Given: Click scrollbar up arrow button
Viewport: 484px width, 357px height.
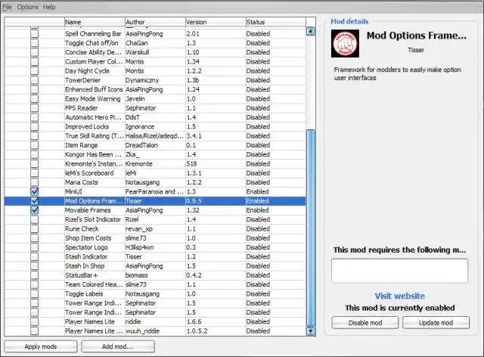Looking at the screenshot, I should click(x=311, y=31).
